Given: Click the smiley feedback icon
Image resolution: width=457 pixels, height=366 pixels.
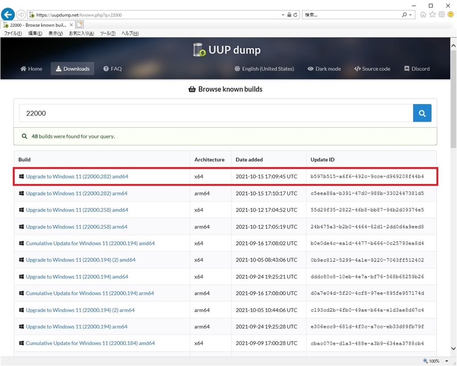Looking at the screenshot, I should pyautogui.click(x=450, y=15).
